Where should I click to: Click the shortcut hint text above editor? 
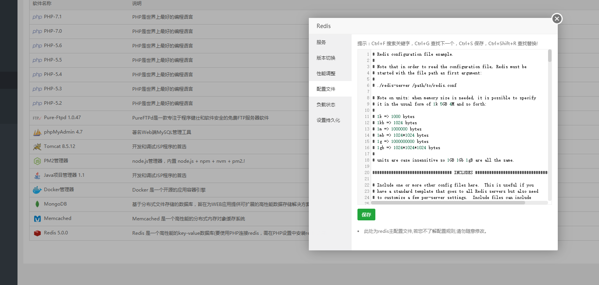[x=448, y=43]
